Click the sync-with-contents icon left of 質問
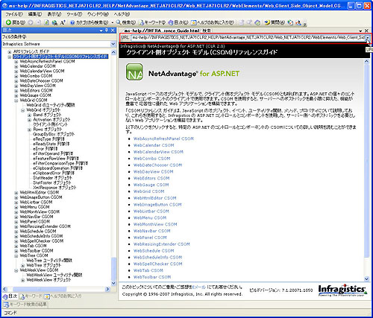 click(258, 22)
